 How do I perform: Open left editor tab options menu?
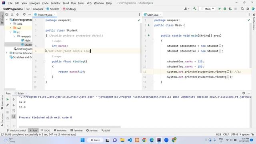[139, 15]
